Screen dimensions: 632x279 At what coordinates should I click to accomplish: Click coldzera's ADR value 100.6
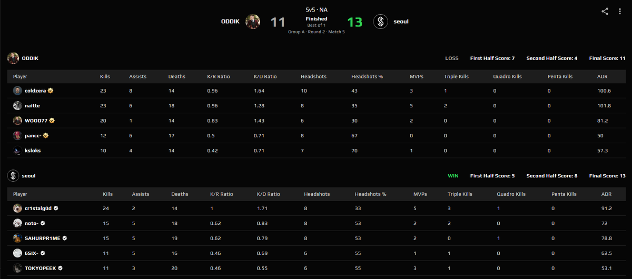(x=604, y=91)
